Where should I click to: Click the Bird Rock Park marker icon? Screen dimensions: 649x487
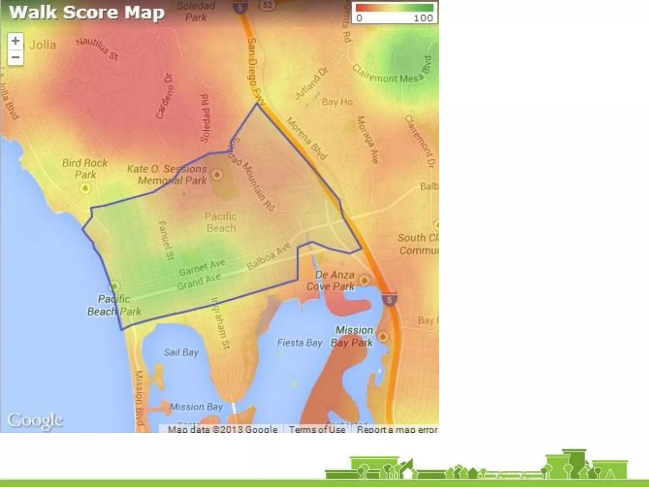click(x=85, y=189)
